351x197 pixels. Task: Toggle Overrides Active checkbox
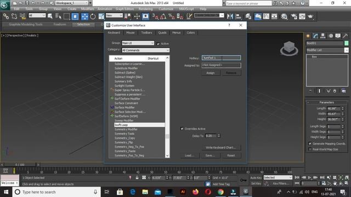point(182,129)
